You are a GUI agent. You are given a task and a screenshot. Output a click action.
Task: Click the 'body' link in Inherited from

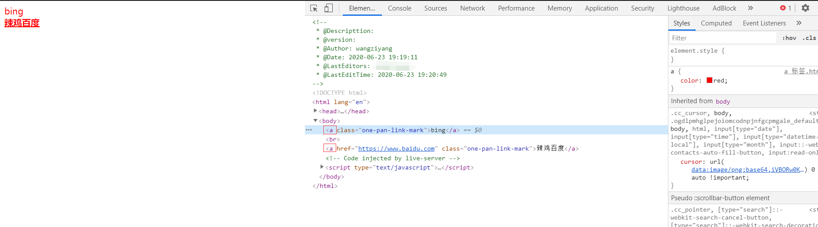[x=723, y=101]
